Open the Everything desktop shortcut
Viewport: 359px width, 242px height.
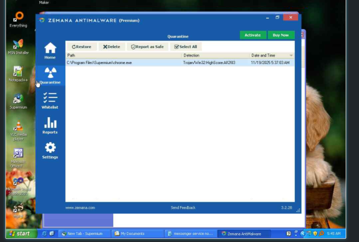tap(18, 20)
